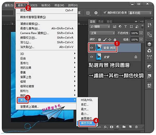Expand the 風格化 submenu
Image resolution: width=156 pixels, height=135 pixels.
pyautogui.click(x=47, y=63)
